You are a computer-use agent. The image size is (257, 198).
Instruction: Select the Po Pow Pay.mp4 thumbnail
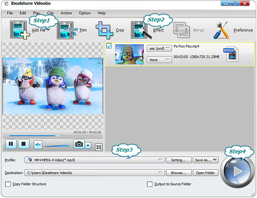click(129, 54)
